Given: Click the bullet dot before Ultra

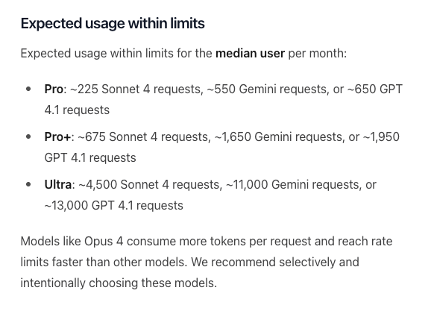Looking at the screenshot, I should point(28,184).
